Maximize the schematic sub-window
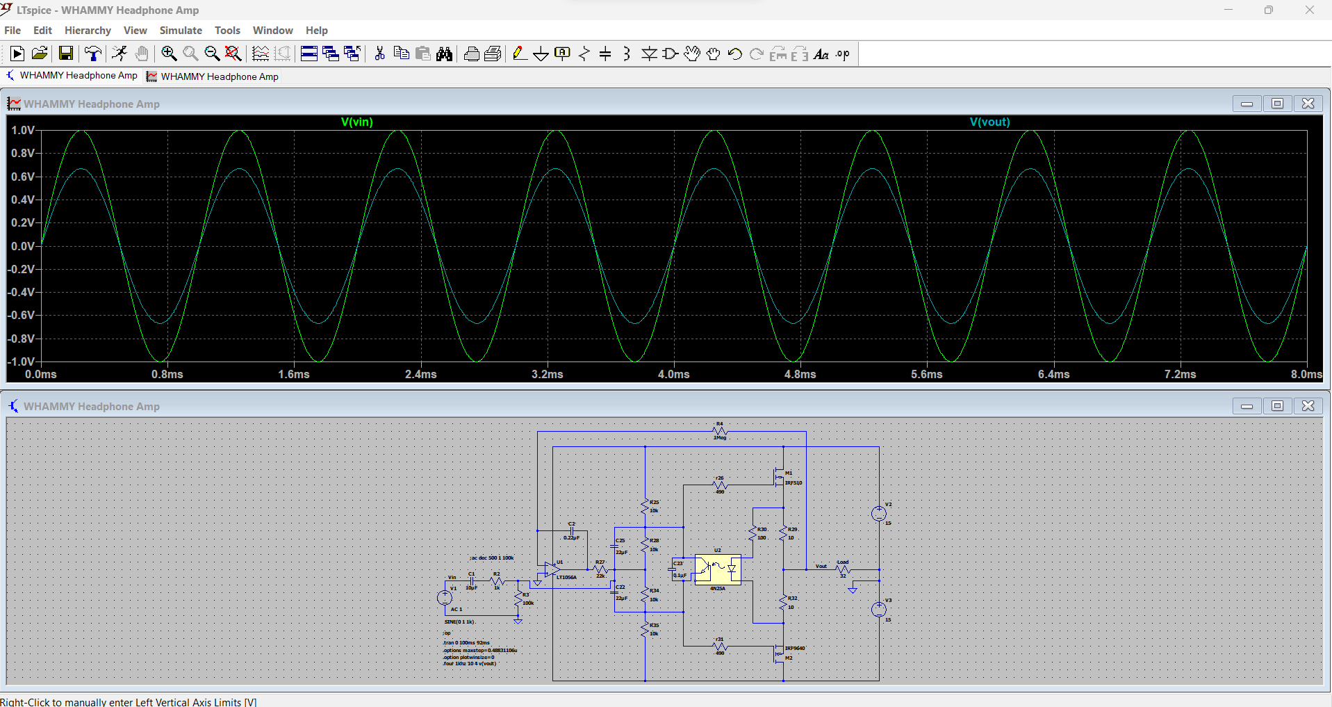This screenshot has width=1332, height=707. 1278,406
